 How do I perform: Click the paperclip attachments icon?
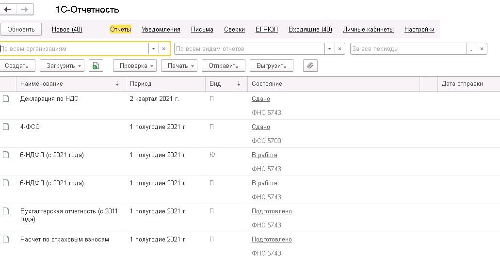point(310,65)
